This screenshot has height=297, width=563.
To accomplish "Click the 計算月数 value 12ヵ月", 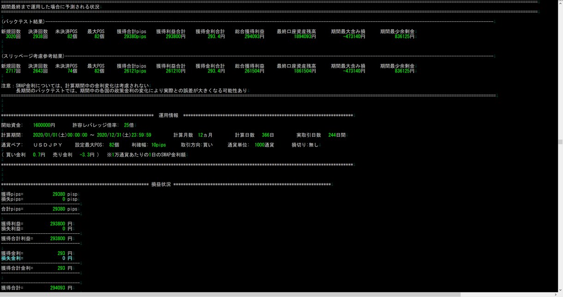I will click(x=205, y=135).
